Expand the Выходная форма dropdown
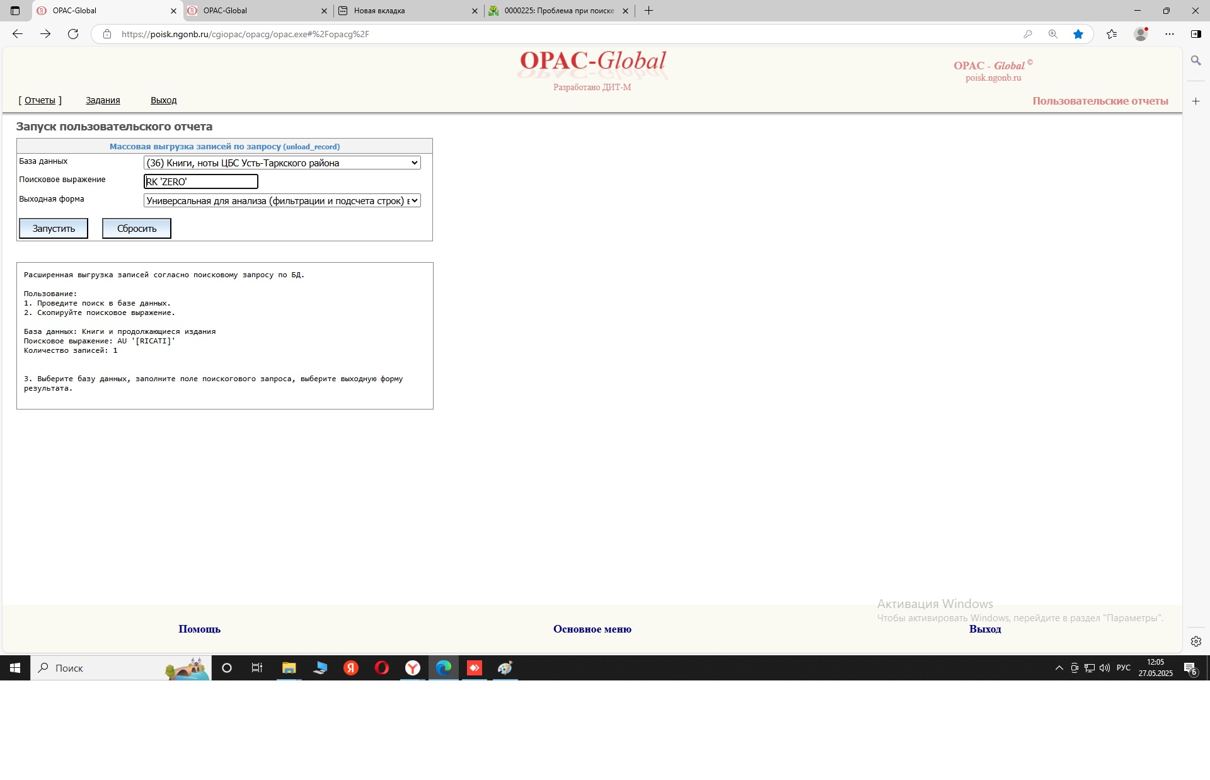The height and width of the screenshot is (780, 1210). (x=282, y=201)
